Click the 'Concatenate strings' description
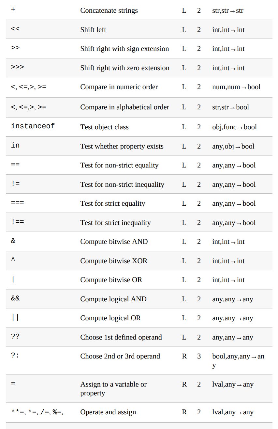This screenshot has height=429, width=278. pos(109,10)
